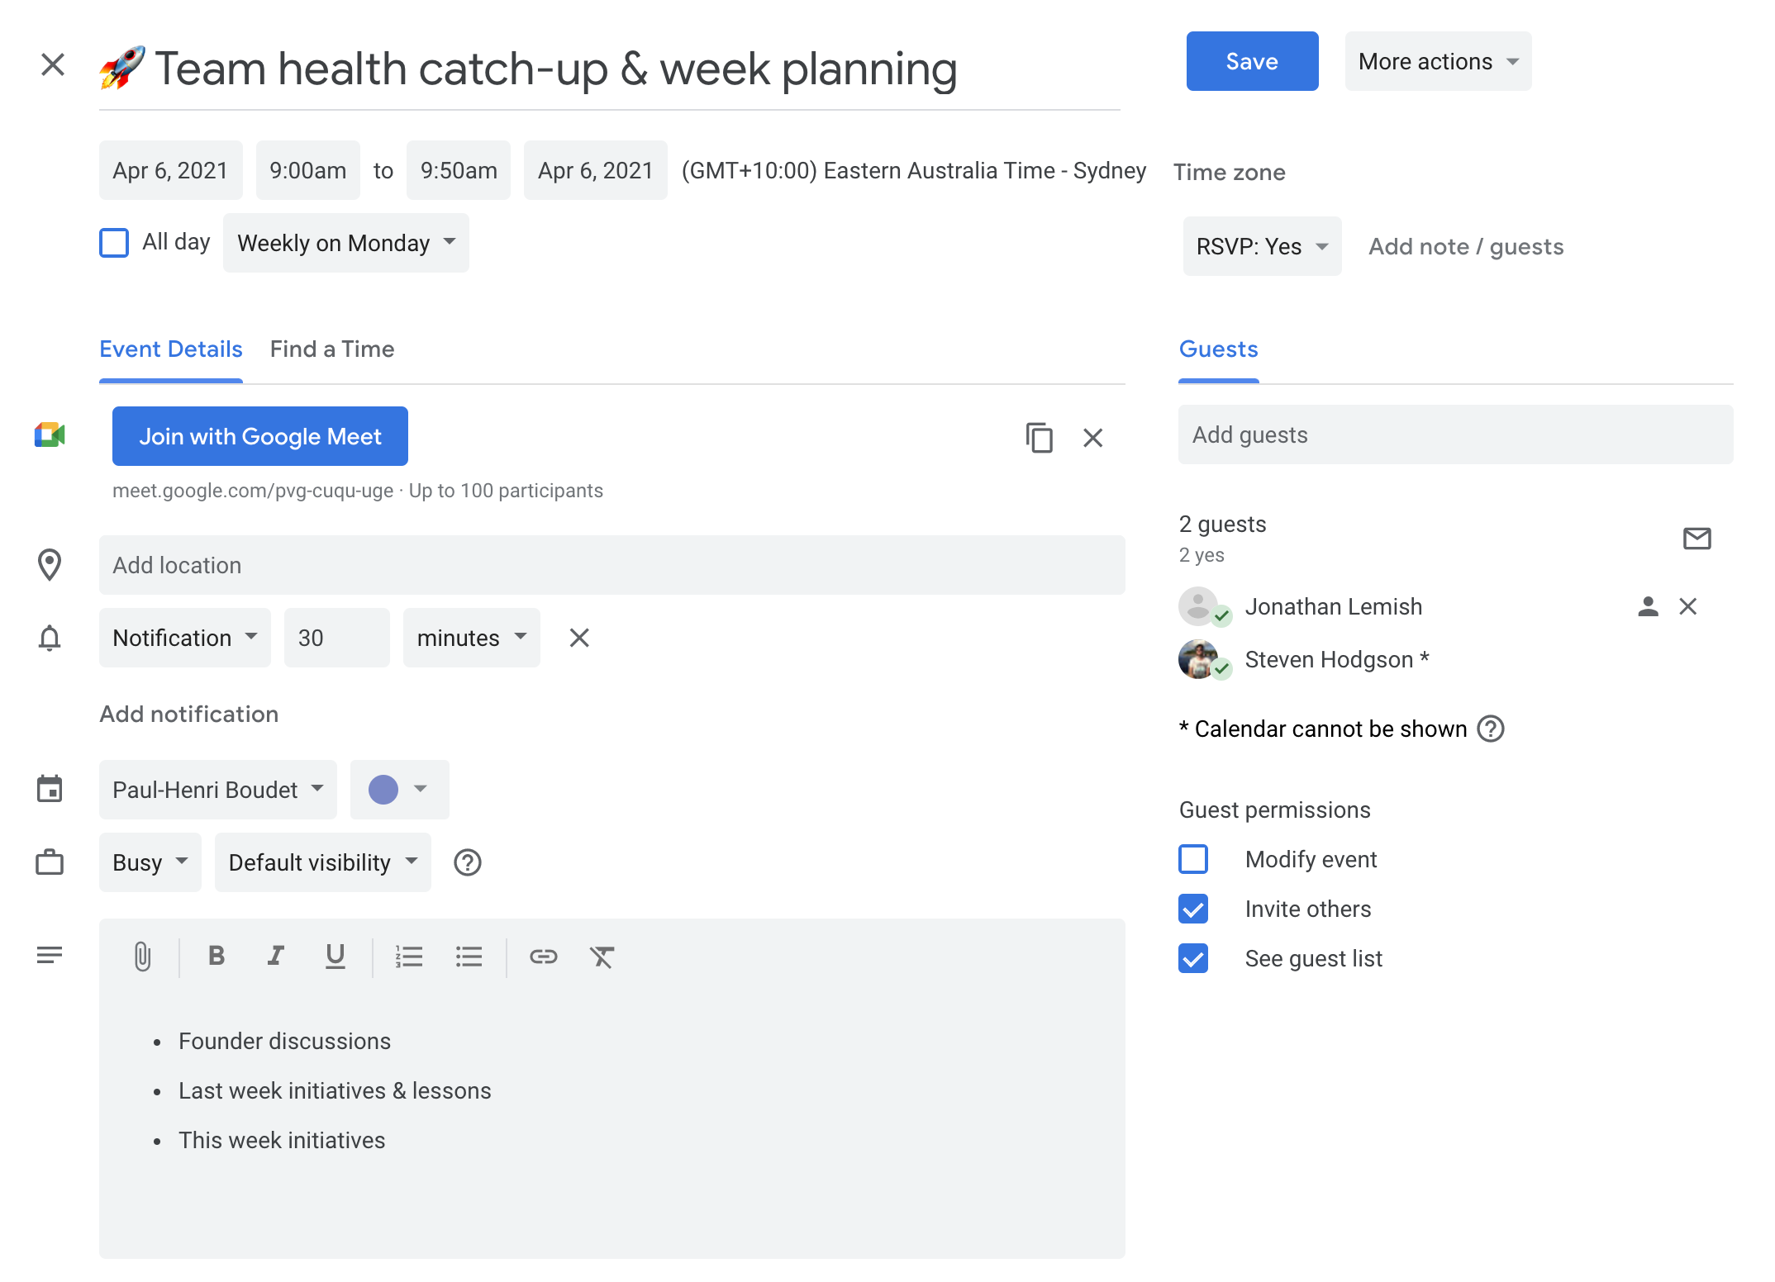Click the briefcase icon beside Busy

click(x=50, y=862)
